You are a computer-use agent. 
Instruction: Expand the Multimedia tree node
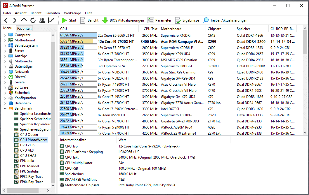point(5,61)
